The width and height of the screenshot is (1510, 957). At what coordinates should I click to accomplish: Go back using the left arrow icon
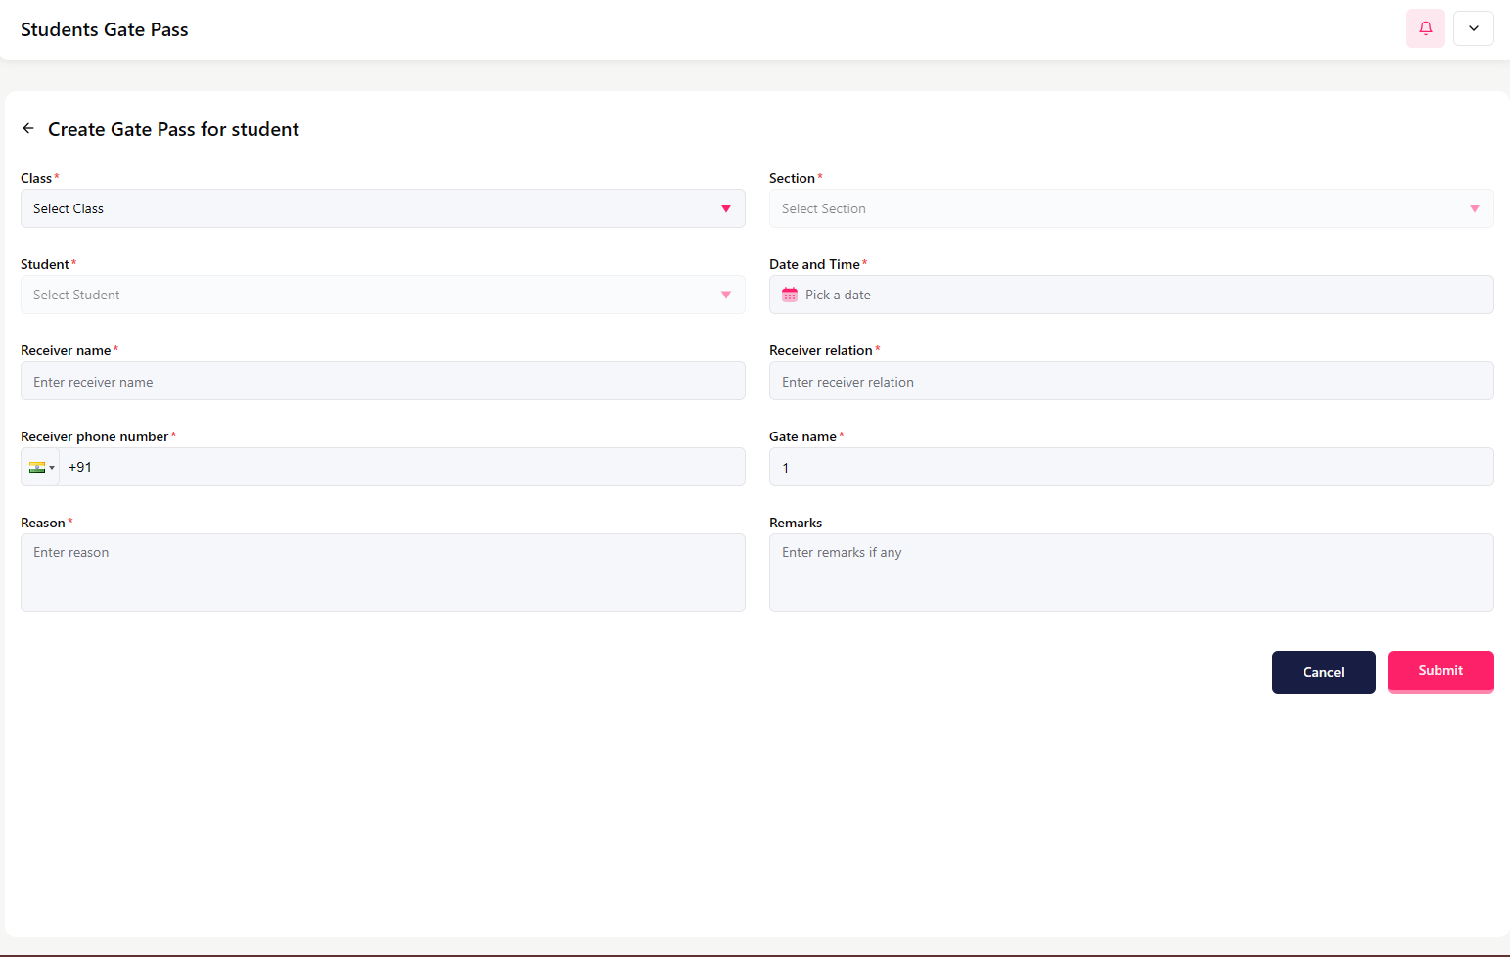pyautogui.click(x=28, y=128)
